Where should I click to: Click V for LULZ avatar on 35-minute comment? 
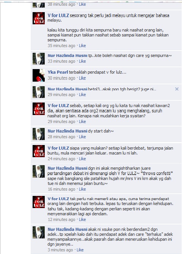(x=39, y=18)
